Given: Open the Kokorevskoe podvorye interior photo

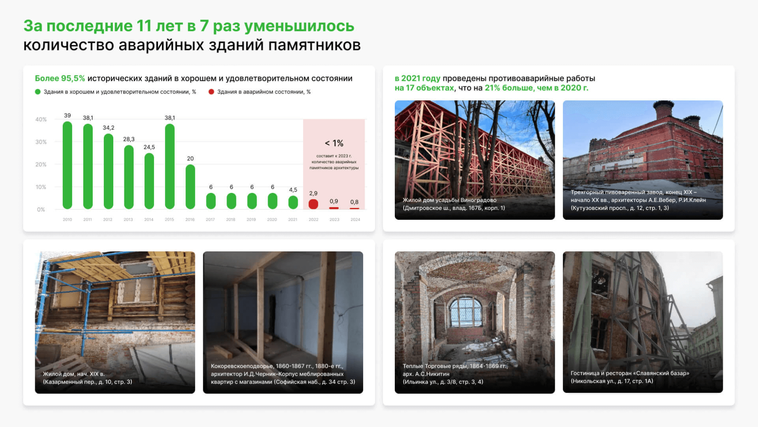Looking at the screenshot, I should pos(283,322).
